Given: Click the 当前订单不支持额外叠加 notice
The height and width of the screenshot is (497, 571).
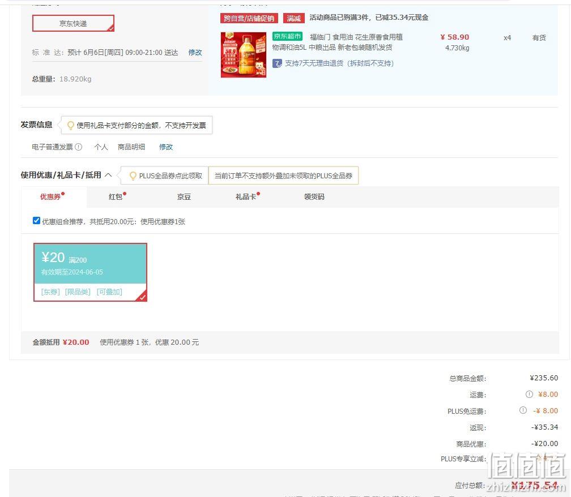Looking at the screenshot, I should point(283,175).
